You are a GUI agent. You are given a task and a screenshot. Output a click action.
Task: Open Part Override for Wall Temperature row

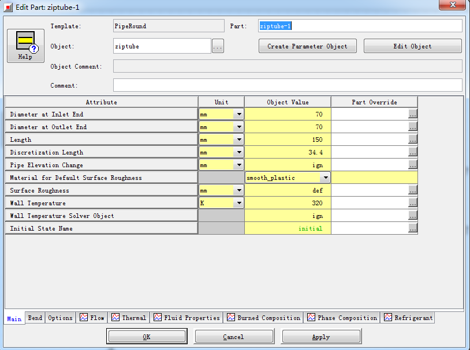(412, 203)
